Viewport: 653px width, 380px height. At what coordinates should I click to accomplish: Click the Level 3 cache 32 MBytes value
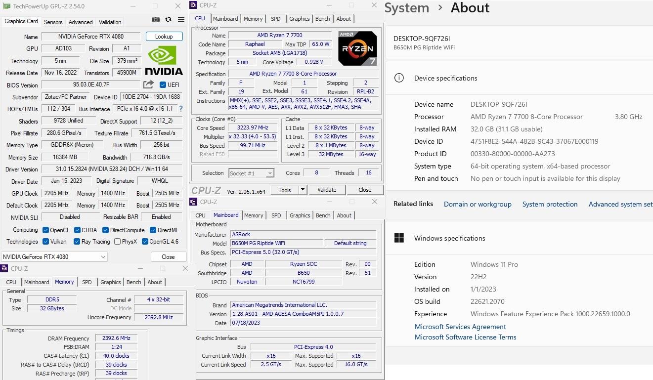[331, 154]
